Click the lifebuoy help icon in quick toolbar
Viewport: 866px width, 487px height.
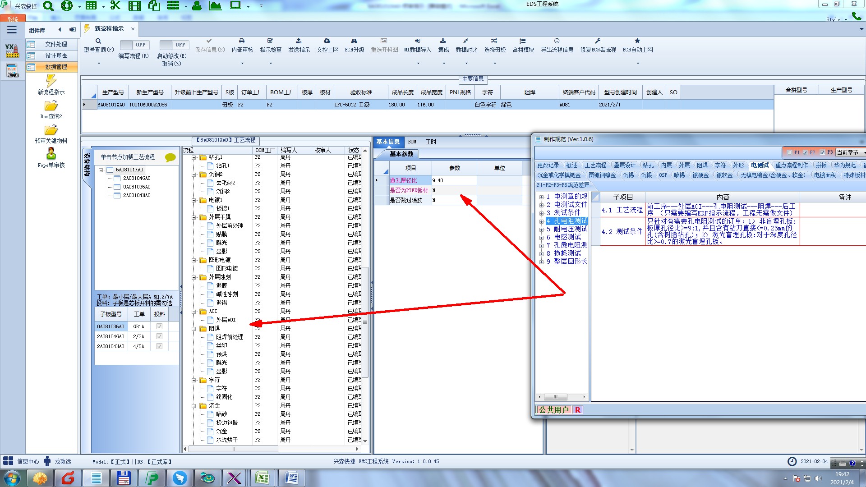click(x=67, y=6)
